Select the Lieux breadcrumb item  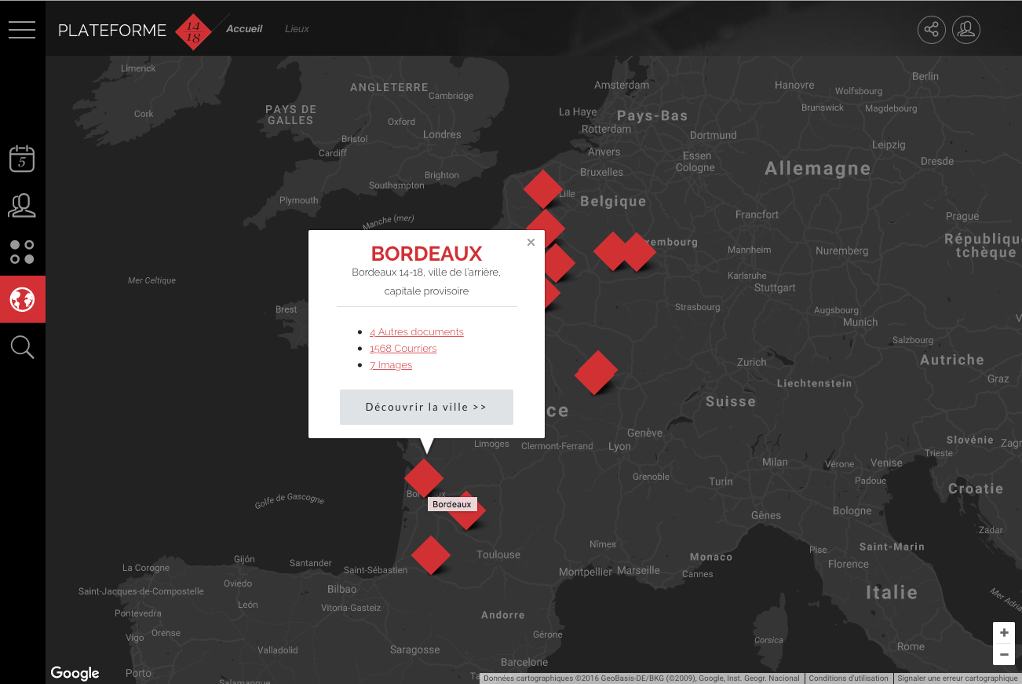[x=297, y=29]
